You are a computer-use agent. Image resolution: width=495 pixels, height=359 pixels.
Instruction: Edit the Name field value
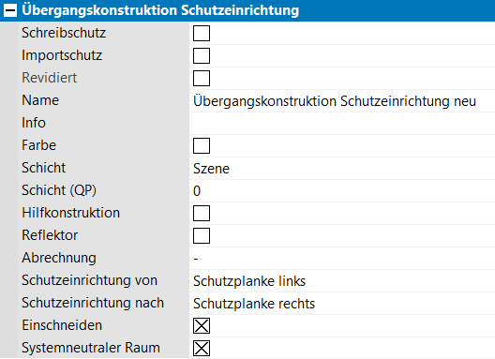(x=342, y=101)
